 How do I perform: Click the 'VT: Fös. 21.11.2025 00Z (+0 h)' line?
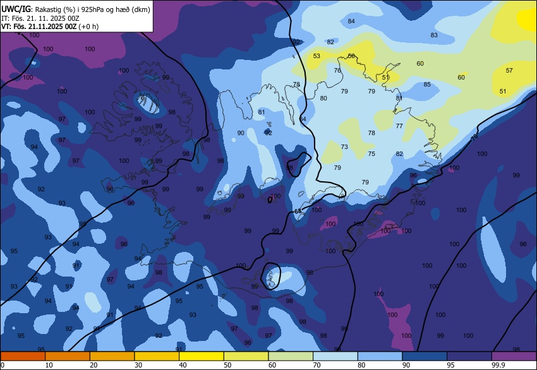pos(50,27)
